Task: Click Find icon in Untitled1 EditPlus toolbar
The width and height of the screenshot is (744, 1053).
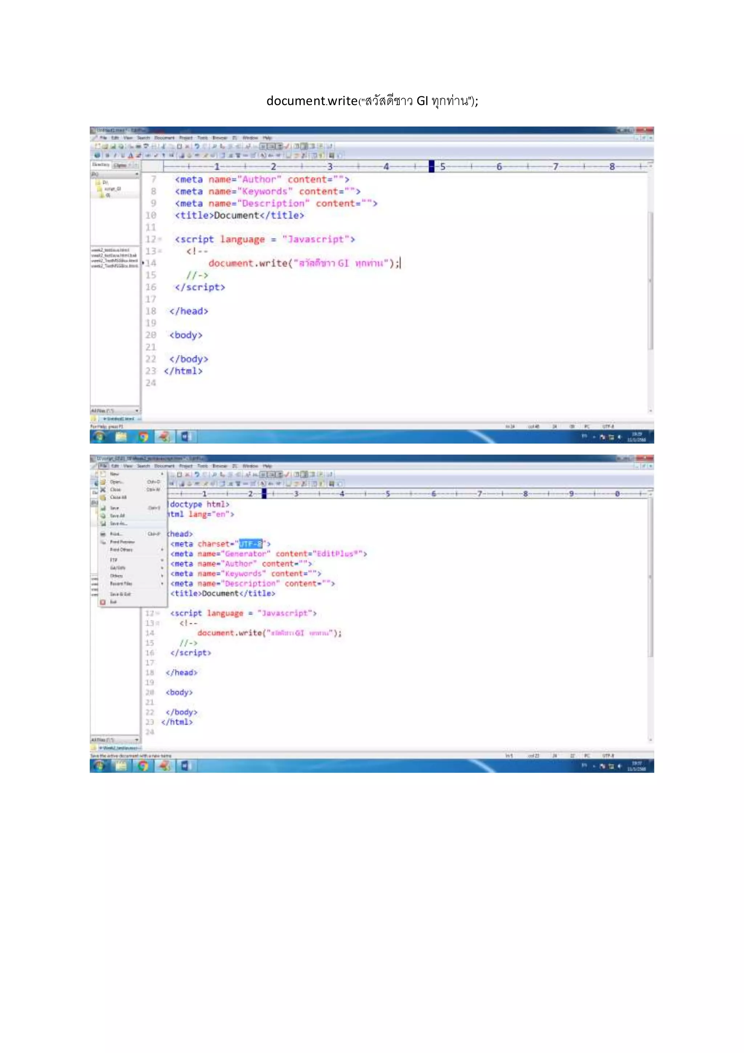Action: click(x=214, y=146)
